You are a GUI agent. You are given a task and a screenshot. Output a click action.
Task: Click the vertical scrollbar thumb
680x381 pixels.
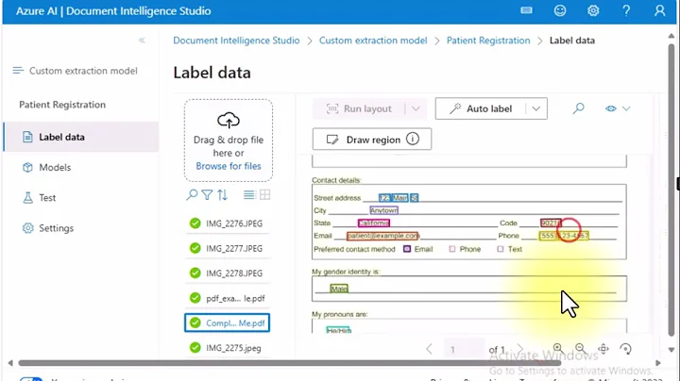(x=671, y=189)
